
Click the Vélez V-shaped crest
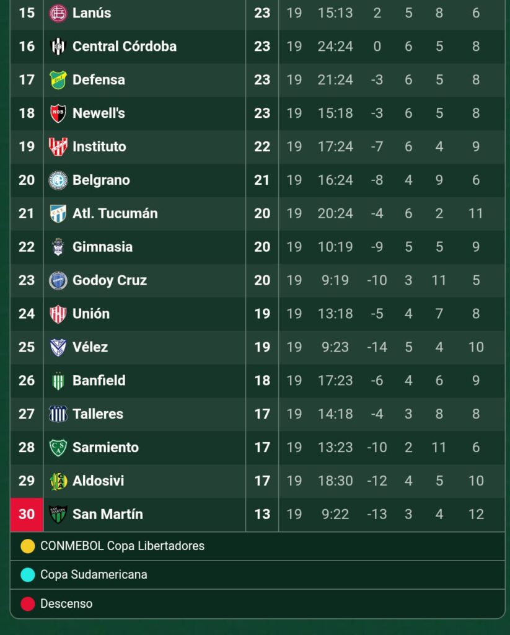[x=58, y=347]
